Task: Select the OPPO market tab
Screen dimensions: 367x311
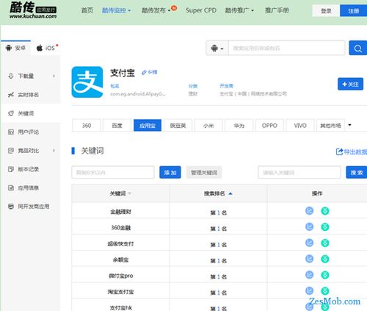Action: [x=269, y=126]
